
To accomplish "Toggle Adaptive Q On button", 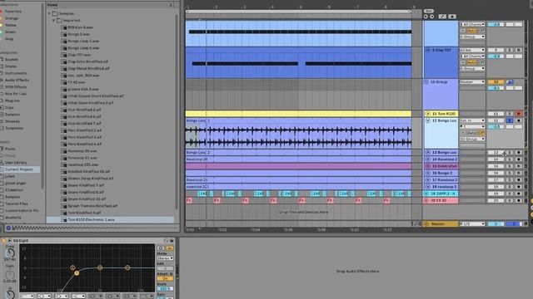I will (165, 278).
